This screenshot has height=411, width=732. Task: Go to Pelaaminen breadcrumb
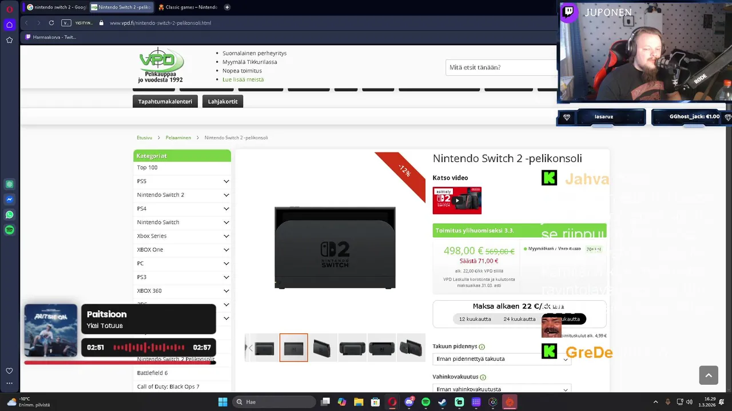coord(178,138)
